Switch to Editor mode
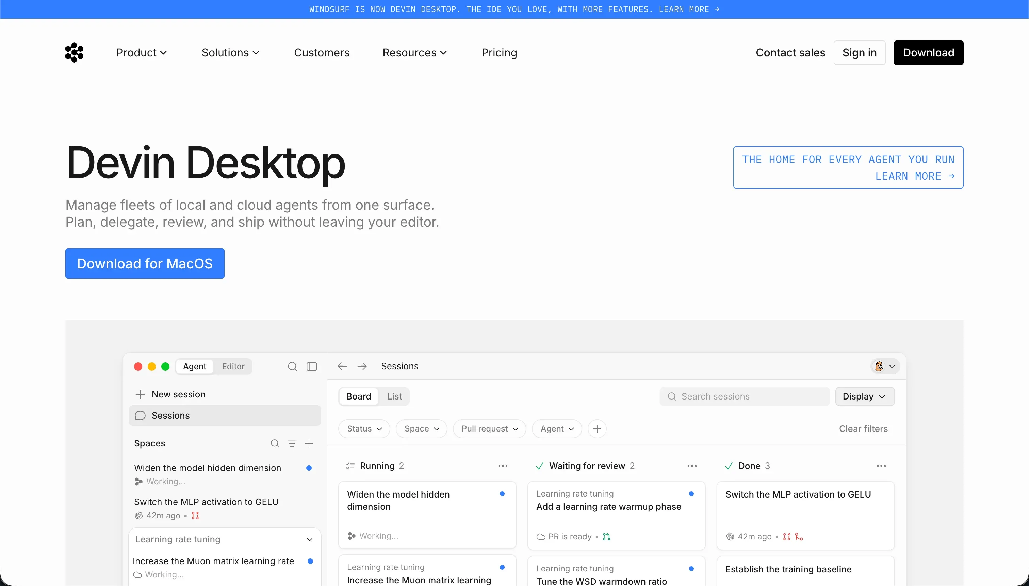This screenshot has width=1029, height=586. coord(233,366)
